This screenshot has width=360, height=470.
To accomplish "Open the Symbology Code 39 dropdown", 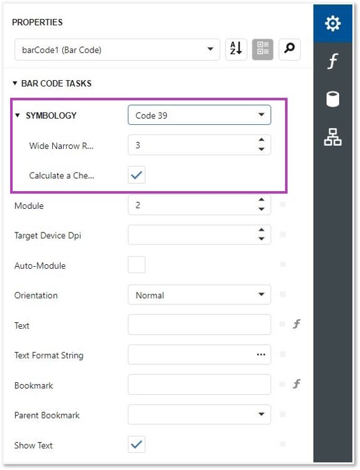I will [x=199, y=115].
